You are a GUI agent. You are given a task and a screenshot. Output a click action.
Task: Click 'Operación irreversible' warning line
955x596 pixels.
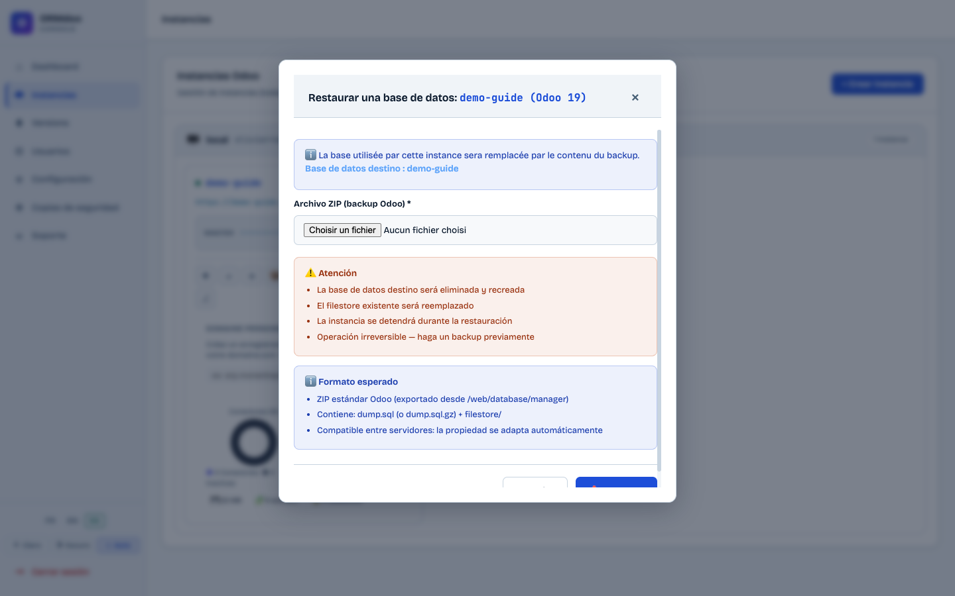(x=425, y=337)
